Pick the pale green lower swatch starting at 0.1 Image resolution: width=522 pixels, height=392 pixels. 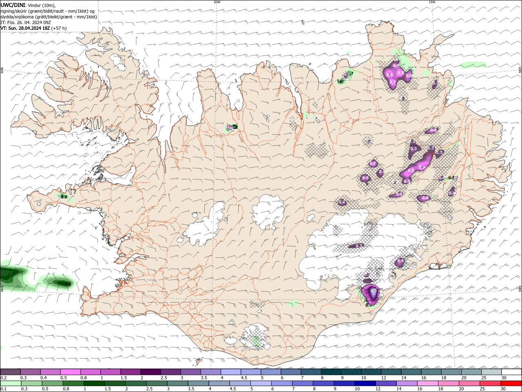(x=11, y=383)
